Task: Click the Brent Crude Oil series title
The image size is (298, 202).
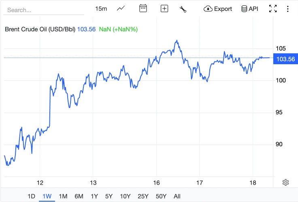Action: point(39,29)
